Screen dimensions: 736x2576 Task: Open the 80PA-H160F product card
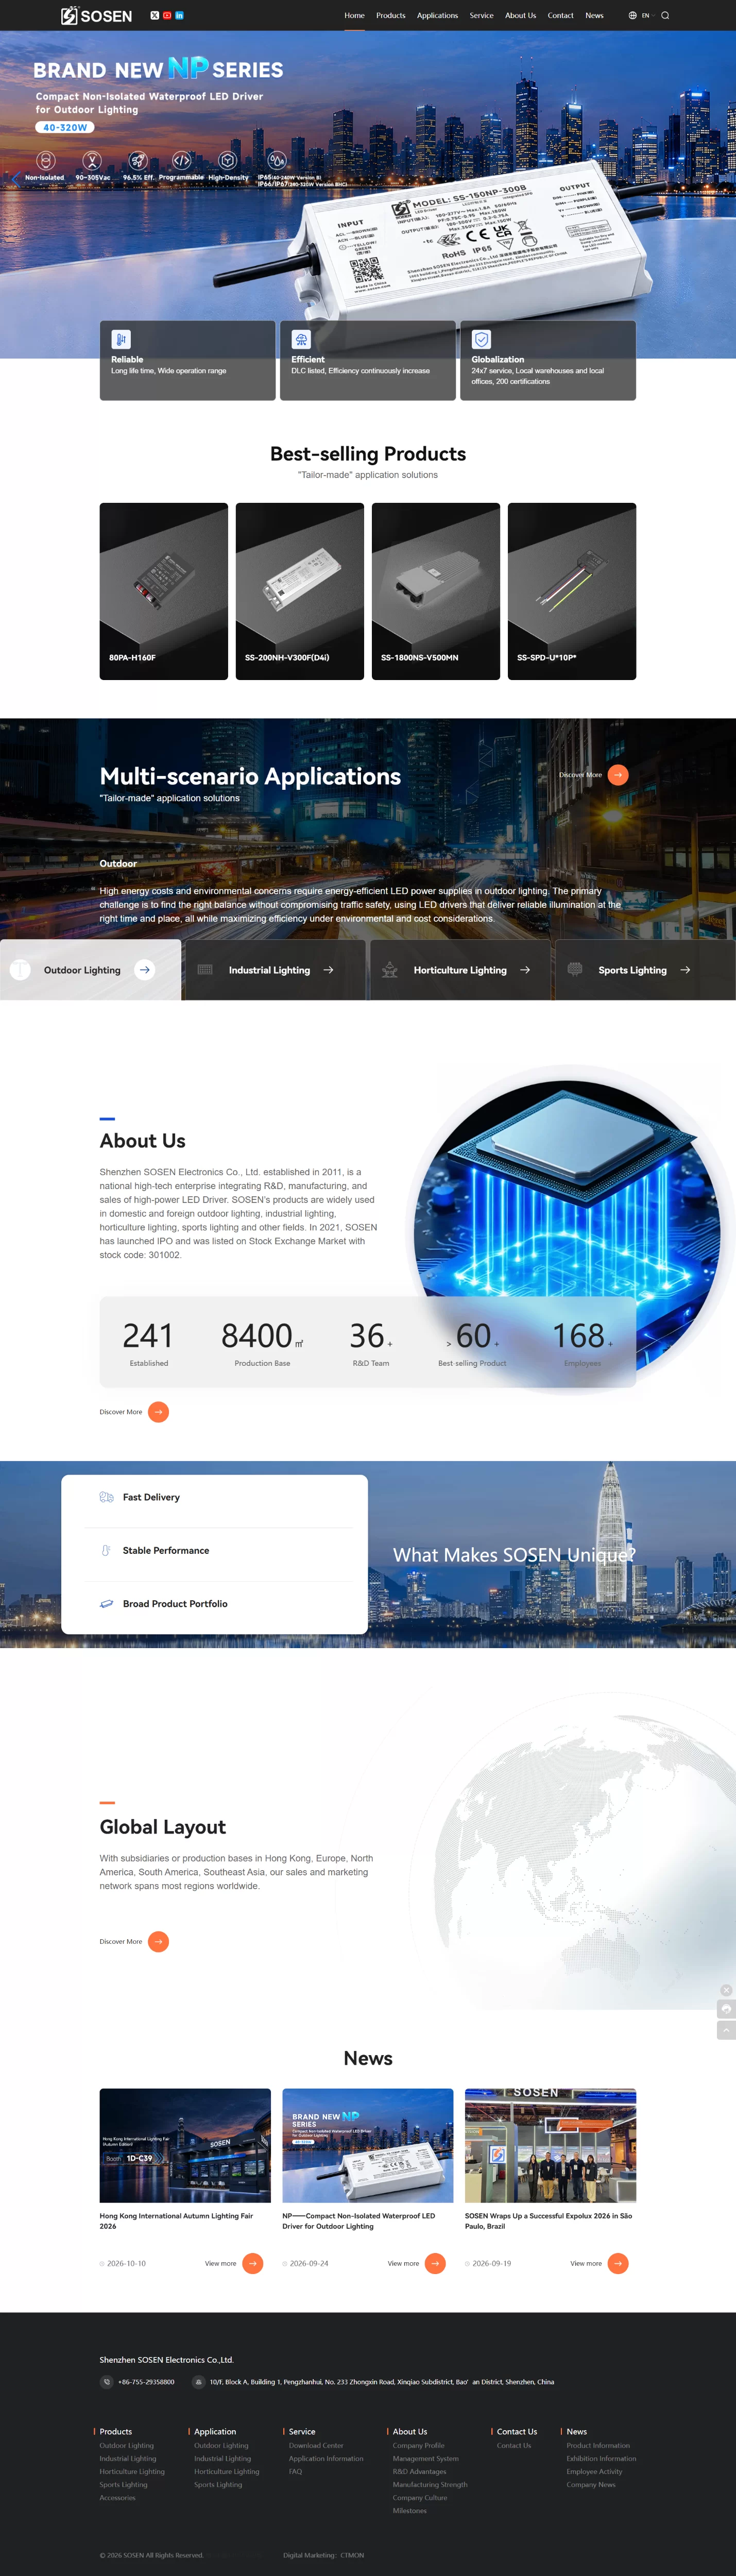[x=164, y=591]
